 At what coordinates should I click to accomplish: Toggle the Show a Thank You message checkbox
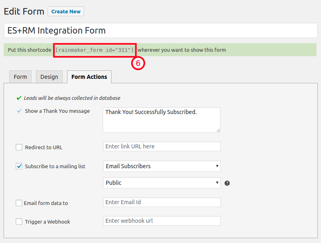(x=19, y=111)
